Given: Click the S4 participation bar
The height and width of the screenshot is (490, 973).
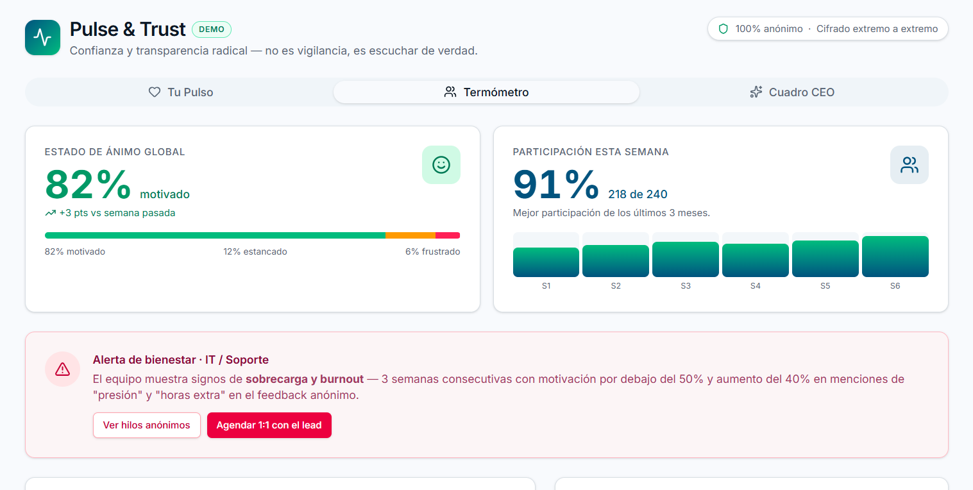Looking at the screenshot, I should (756, 260).
